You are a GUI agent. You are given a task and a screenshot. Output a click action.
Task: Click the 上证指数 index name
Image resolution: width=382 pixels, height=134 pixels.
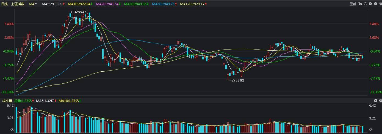coord(18,4)
